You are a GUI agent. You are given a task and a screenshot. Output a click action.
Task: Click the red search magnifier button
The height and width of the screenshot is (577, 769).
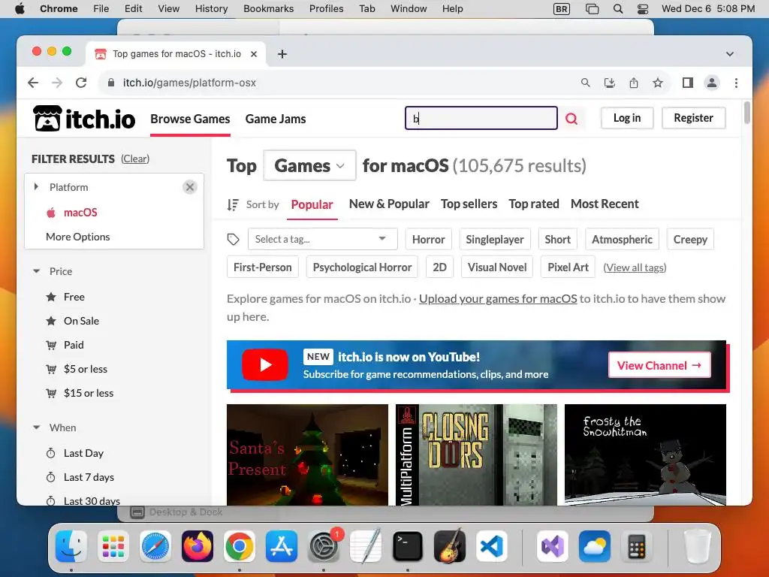[x=571, y=118]
